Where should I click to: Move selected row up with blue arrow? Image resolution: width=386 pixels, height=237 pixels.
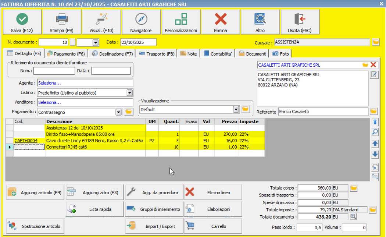point(375,144)
